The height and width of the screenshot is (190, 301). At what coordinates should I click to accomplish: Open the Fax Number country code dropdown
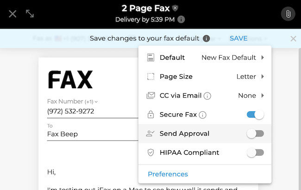coord(91,102)
